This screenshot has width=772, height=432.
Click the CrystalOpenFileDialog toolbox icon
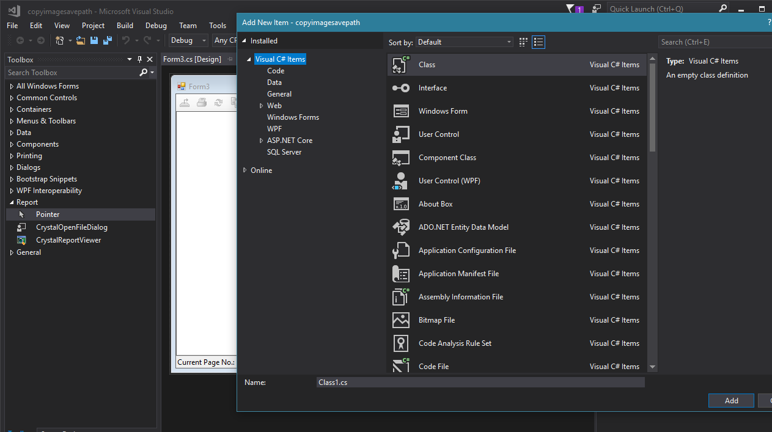point(22,227)
